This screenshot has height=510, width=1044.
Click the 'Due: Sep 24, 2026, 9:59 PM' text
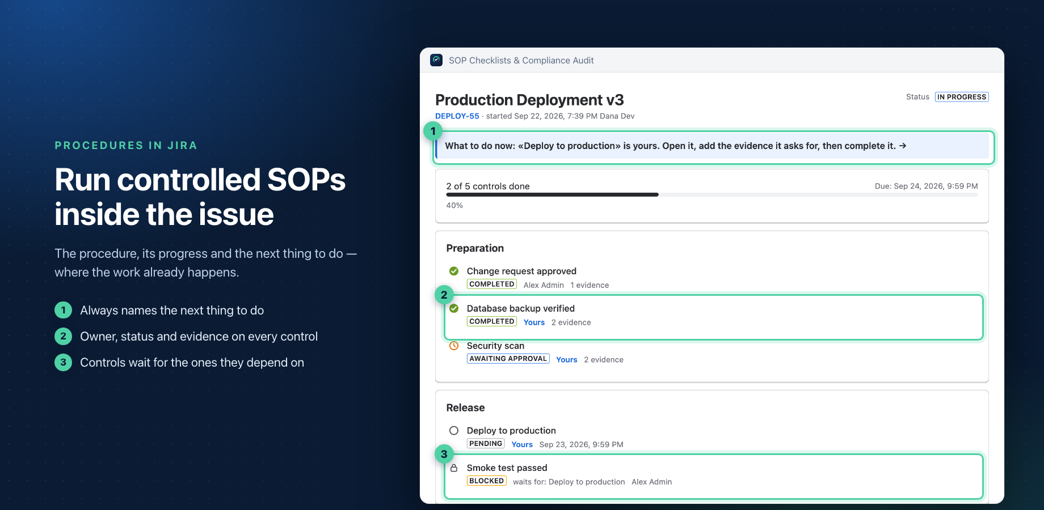click(x=927, y=186)
